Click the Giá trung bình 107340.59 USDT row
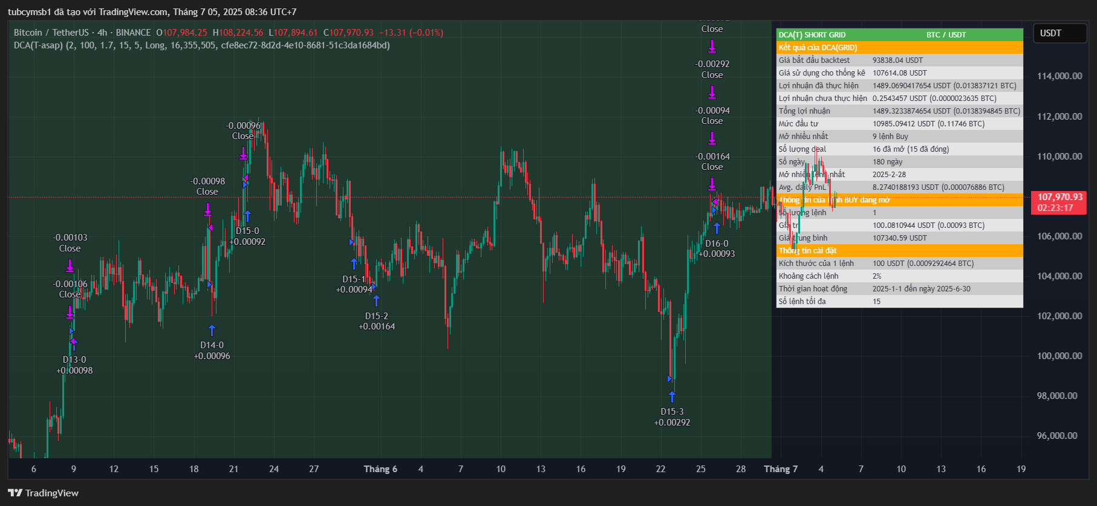The height and width of the screenshot is (506, 1097). [900, 238]
